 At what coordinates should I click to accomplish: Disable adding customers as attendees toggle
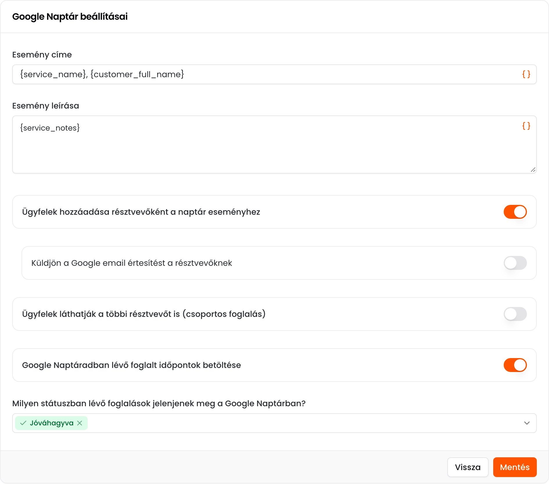tap(515, 212)
